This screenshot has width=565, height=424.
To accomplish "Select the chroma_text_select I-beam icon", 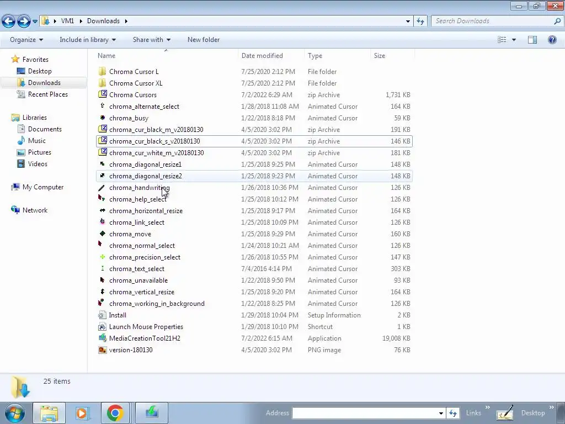I will click(102, 268).
